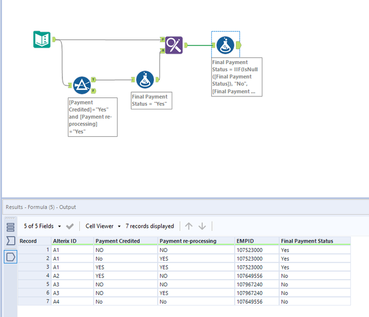Apply field selection checkmark
369x317 pixels.
70,227
